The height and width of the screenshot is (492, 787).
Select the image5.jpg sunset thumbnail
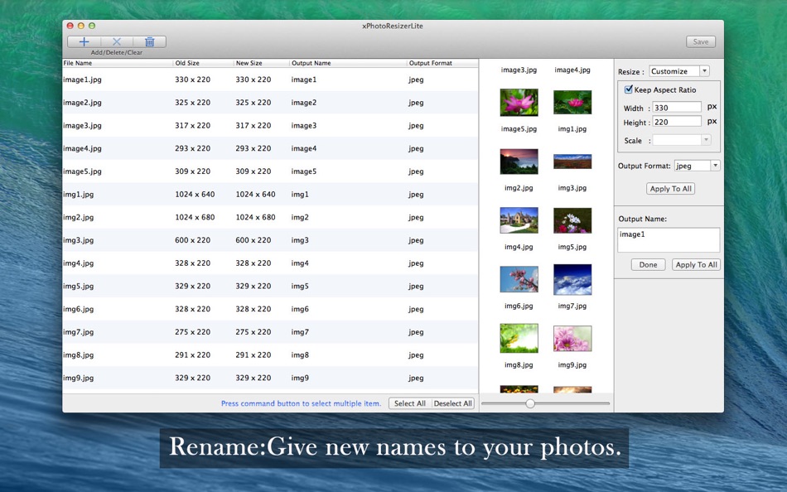pyautogui.click(x=519, y=162)
